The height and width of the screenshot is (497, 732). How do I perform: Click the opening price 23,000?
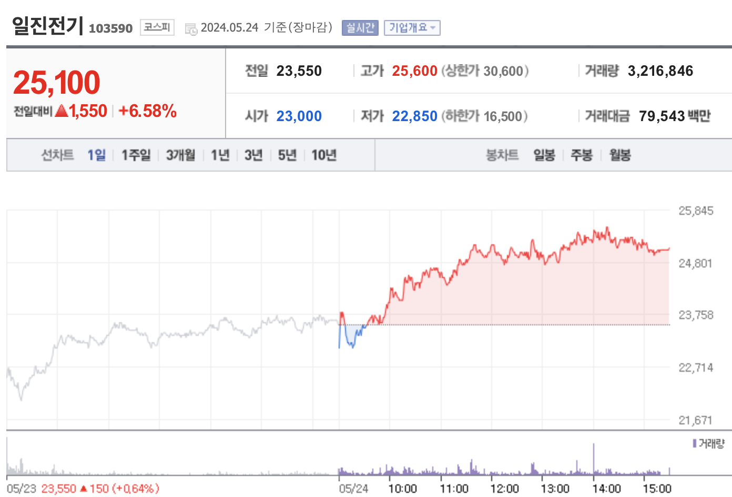pyautogui.click(x=299, y=116)
